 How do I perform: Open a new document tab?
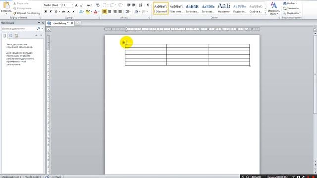click(x=78, y=23)
